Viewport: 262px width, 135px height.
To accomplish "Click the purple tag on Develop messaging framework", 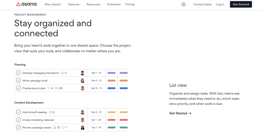I will coord(111,73).
